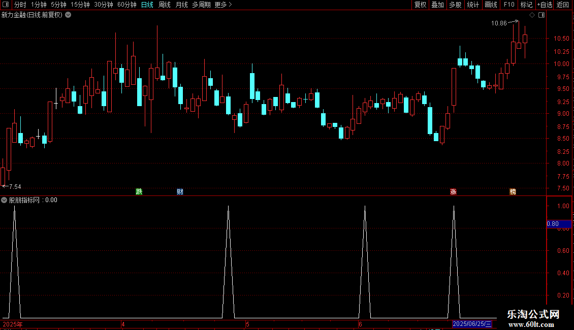Add stock via +自选 button
The height and width of the screenshot is (330, 574).
545,5
